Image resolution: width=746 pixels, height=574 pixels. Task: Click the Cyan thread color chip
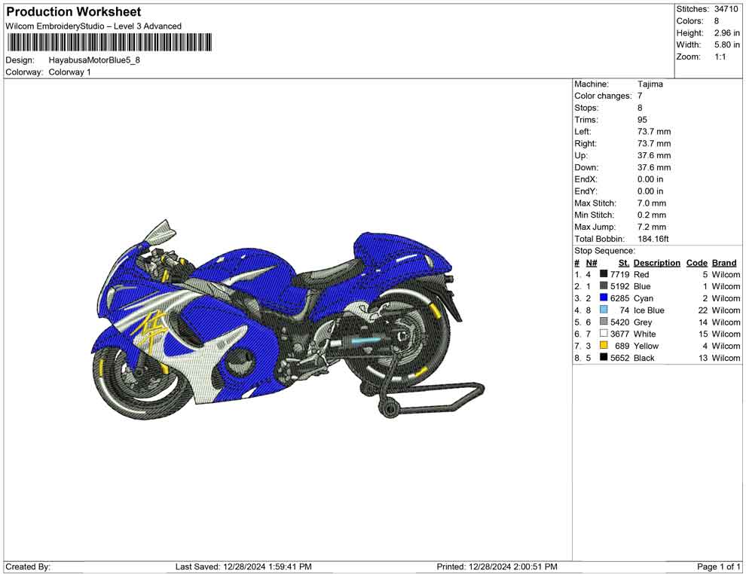click(602, 298)
